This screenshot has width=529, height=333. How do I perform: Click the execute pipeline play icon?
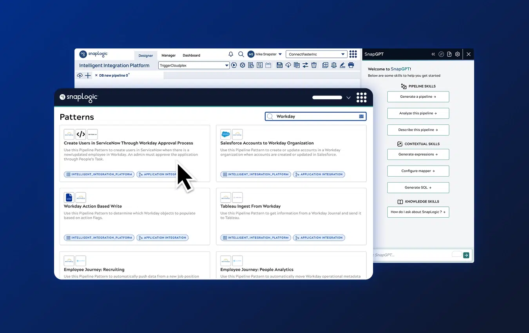(x=234, y=65)
